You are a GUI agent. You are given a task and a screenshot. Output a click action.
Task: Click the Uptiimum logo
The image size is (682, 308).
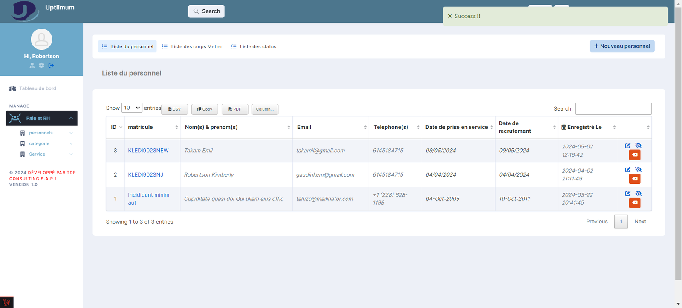[x=25, y=11]
